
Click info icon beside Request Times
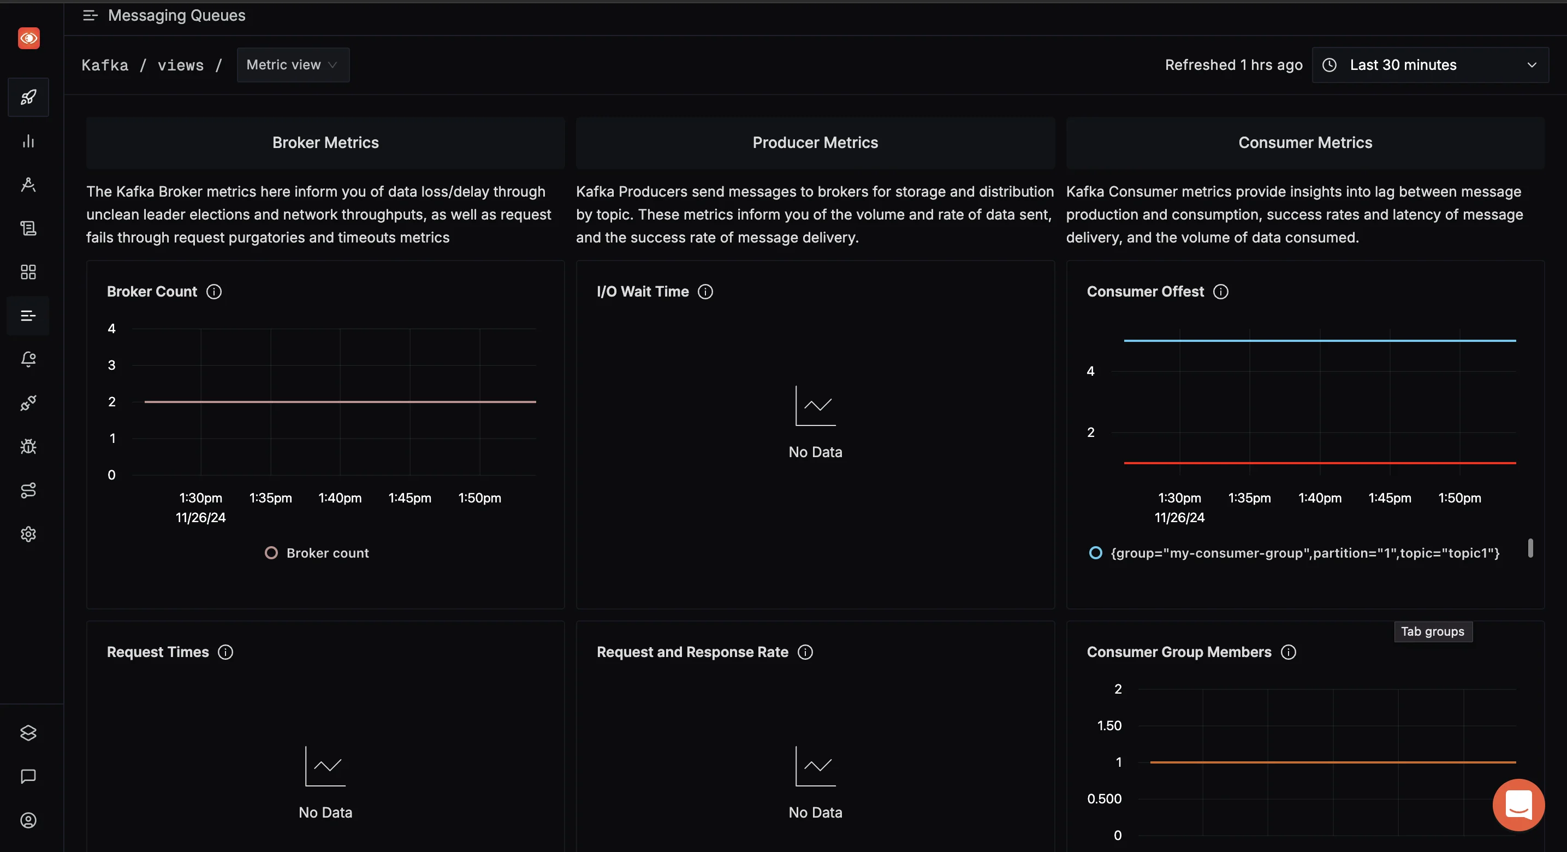225,653
